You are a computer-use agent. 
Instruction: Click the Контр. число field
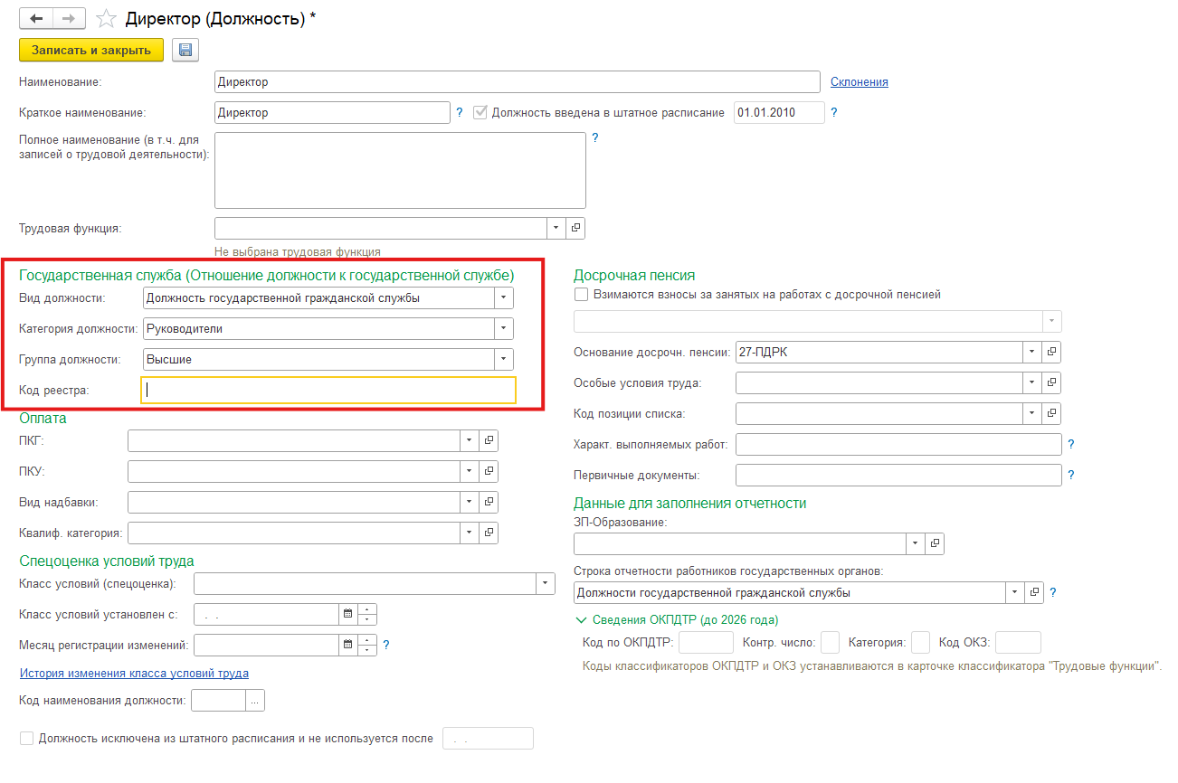(x=830, y=643)
